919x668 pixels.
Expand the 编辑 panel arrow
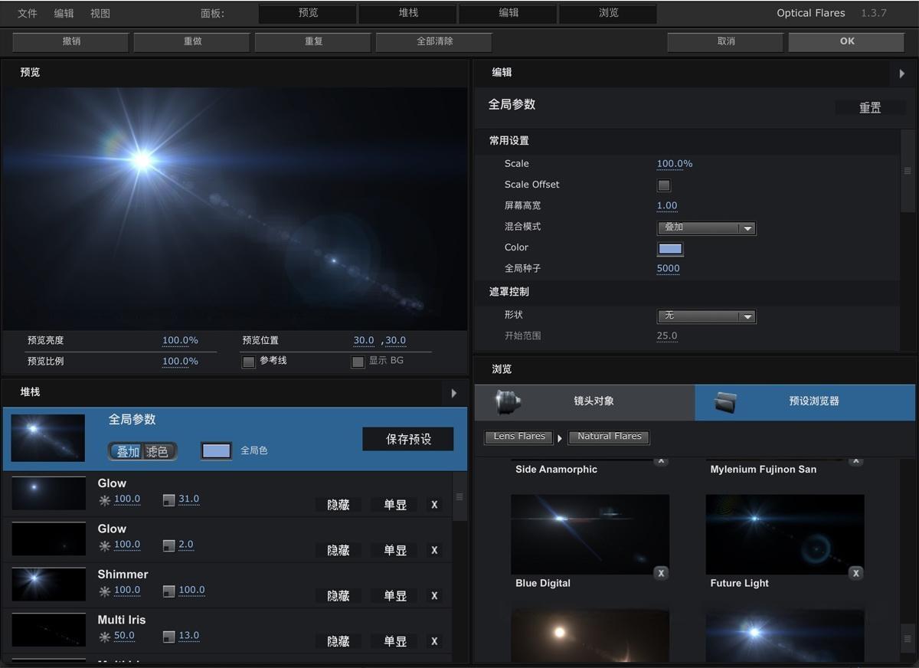pyautogui.click(x=901, y=74)
